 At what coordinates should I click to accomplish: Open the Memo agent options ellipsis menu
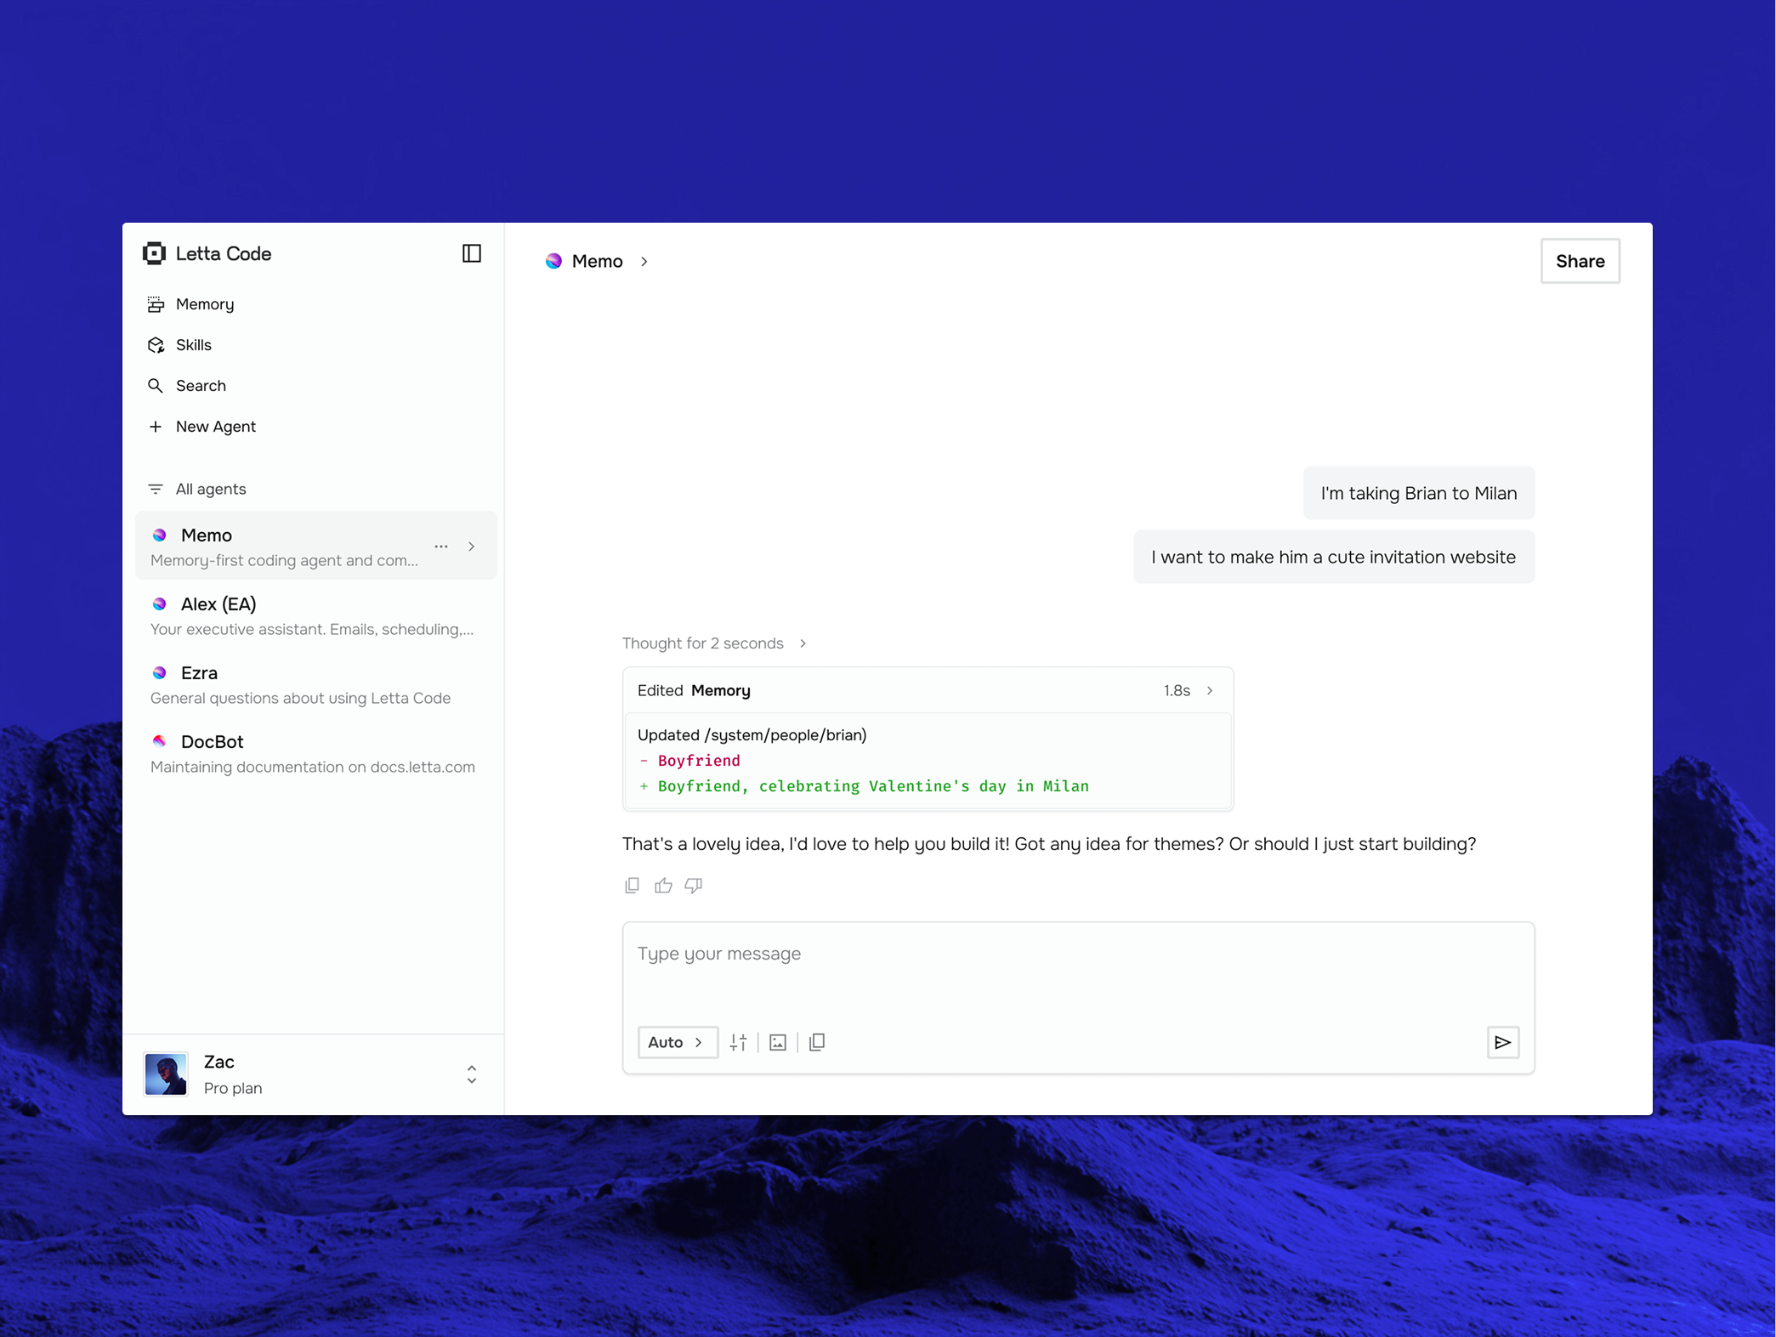441,546
